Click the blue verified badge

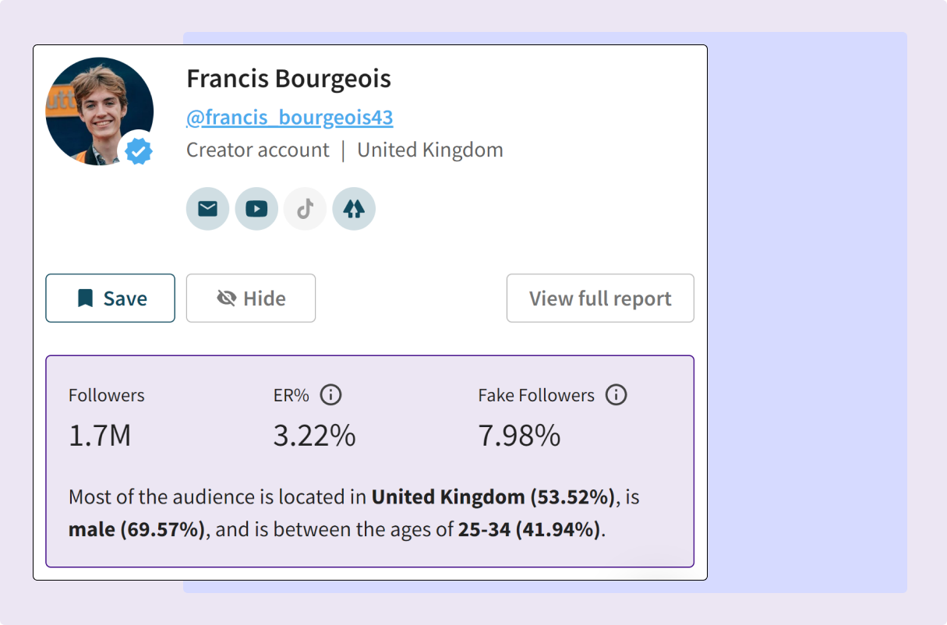(x=139, y=151)
